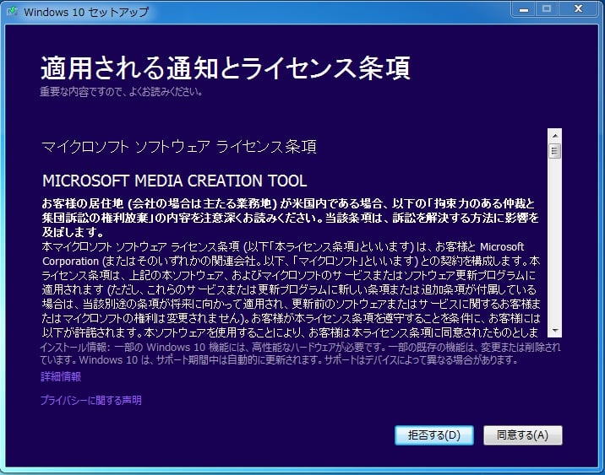Click the maximize button in title bar

(x=546, y=9)
